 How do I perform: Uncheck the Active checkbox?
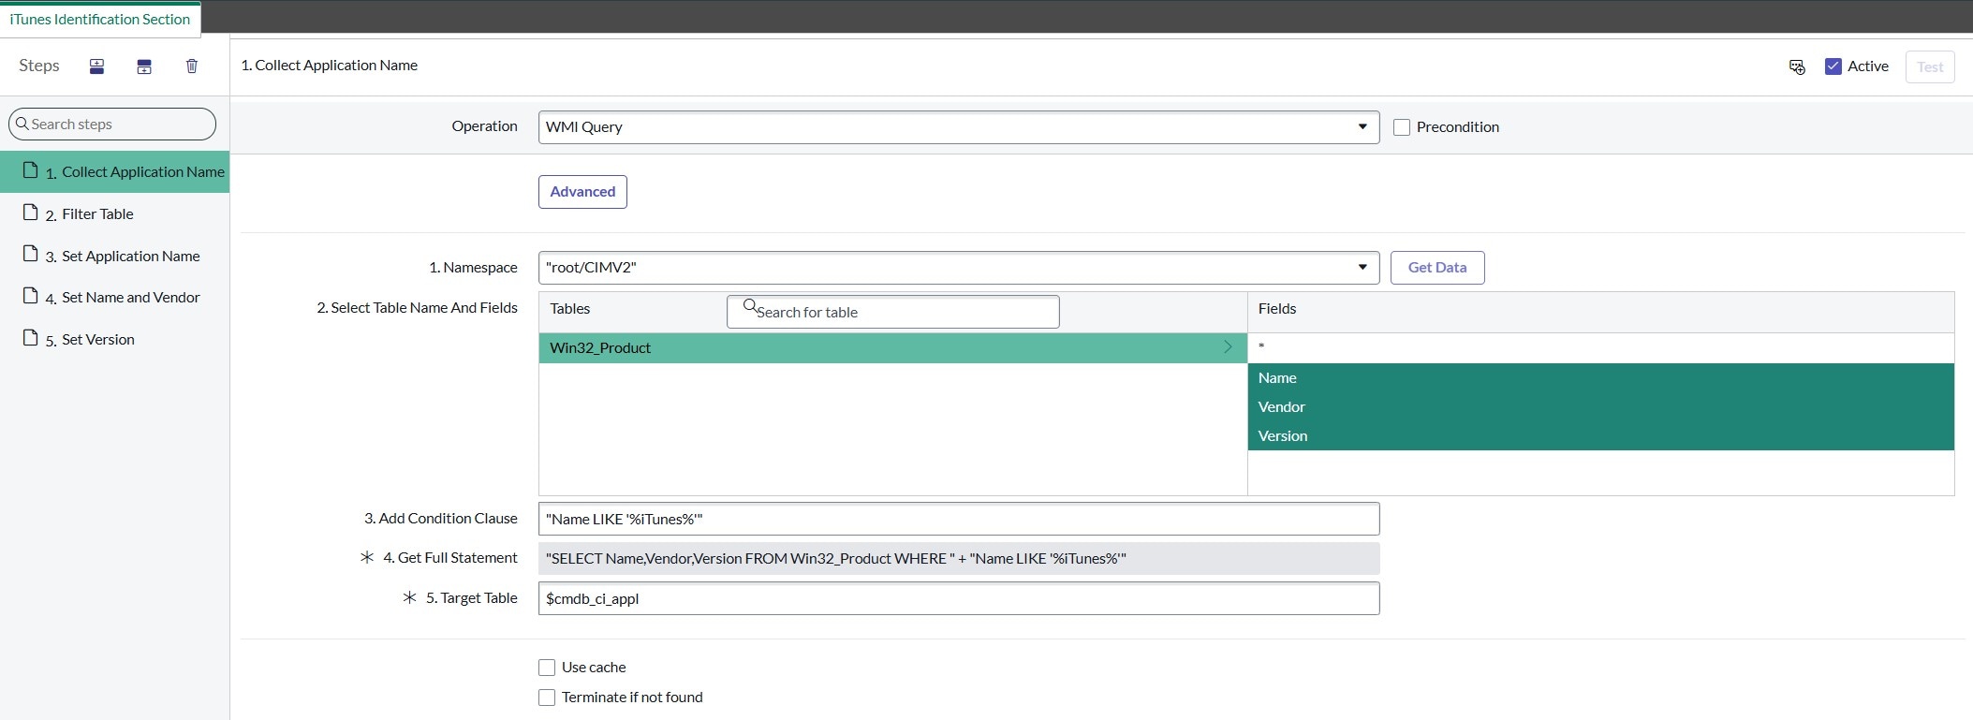click(1833, 66)
